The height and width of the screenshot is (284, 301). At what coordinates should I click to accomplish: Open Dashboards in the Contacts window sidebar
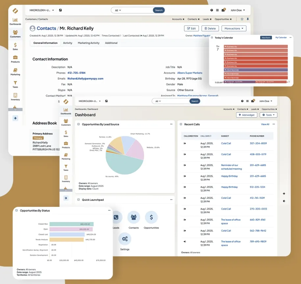point(15,21)
